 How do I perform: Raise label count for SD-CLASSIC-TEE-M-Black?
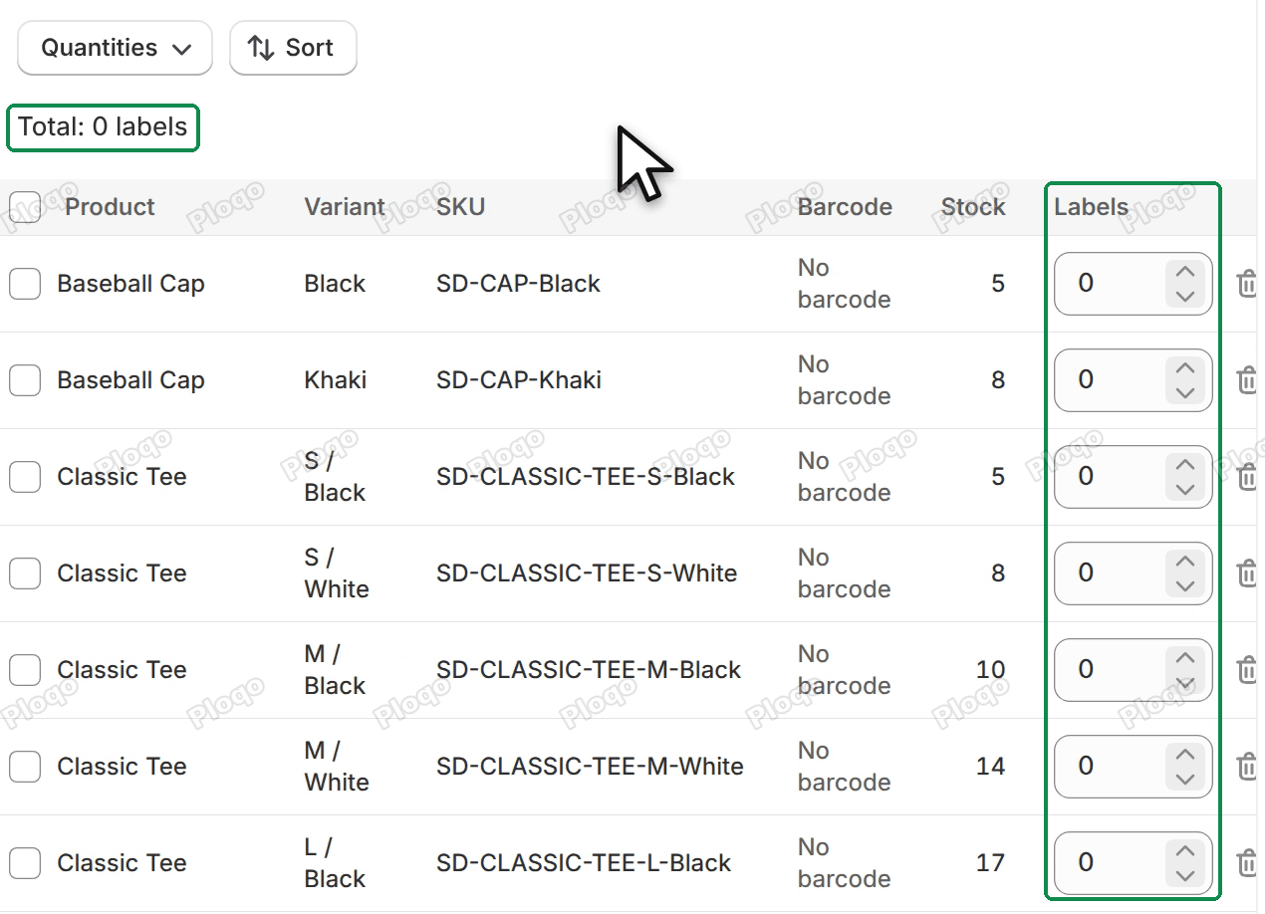1185,658
